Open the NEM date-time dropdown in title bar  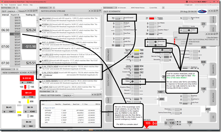coord(198,2)
